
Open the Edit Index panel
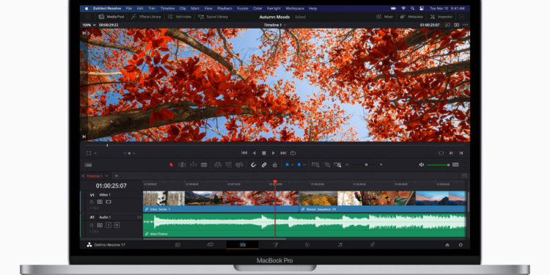pyautogui.click(x=179, y=16)
